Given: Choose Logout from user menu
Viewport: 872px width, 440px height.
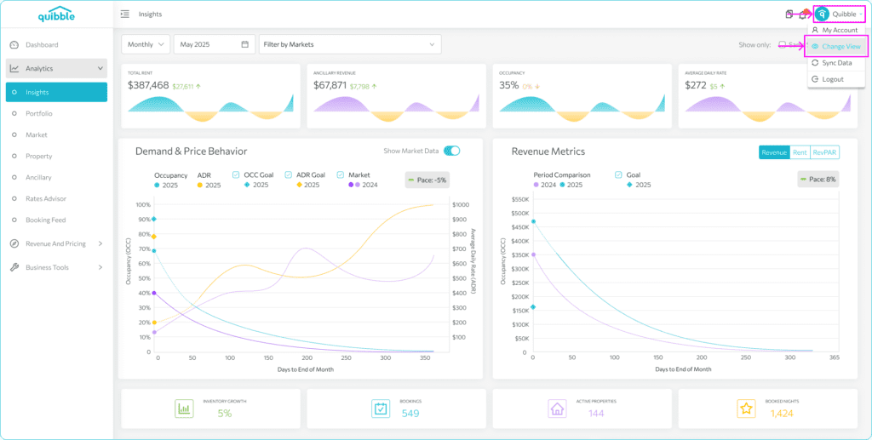Looking at the screenshot, I should click(836, 79).
